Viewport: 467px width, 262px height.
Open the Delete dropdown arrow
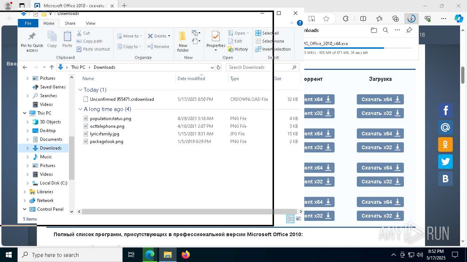[169, 36]
